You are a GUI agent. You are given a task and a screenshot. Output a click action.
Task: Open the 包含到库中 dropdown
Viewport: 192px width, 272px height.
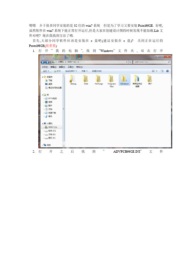click(x=71, y=71)
